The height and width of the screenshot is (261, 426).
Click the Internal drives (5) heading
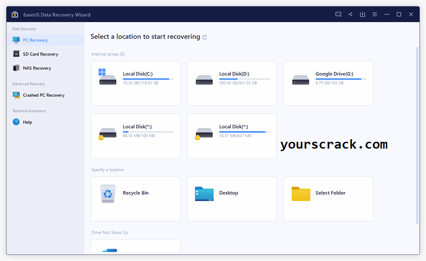tap(108, 54)
